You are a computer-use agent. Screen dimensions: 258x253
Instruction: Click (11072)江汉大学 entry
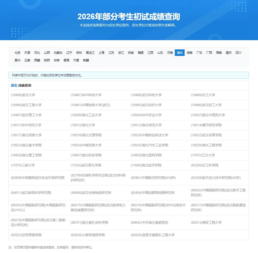(x=203, y=155)
